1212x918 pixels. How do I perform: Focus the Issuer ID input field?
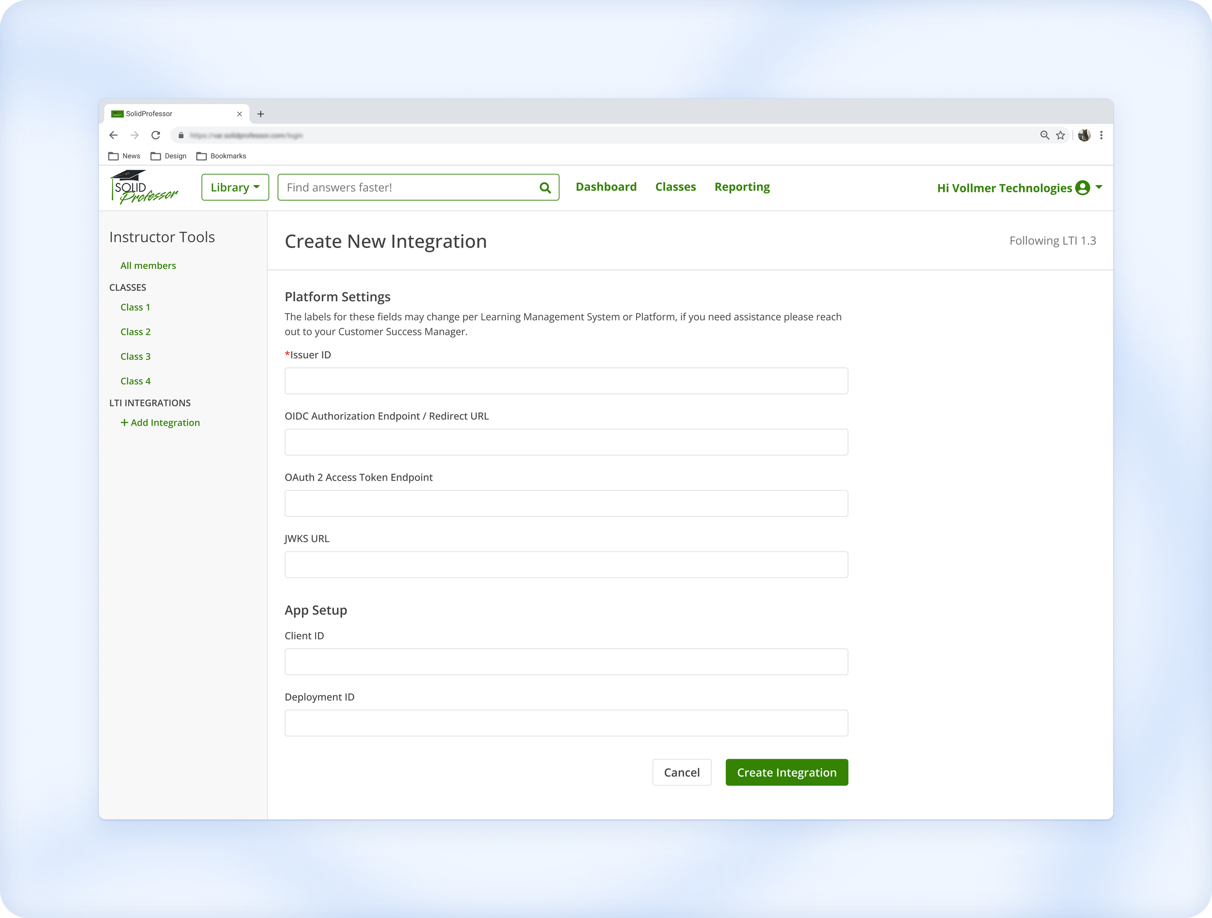[x=566, y=381]
